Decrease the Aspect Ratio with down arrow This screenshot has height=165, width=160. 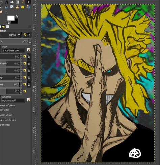pyautogui.click(x=21, y=65)
